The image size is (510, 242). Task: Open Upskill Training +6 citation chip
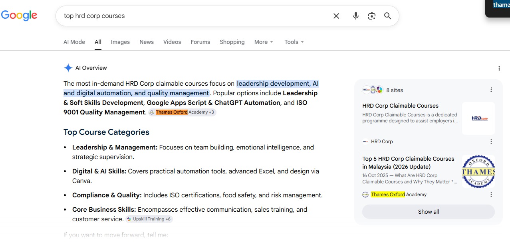click(x=149, y=219)
